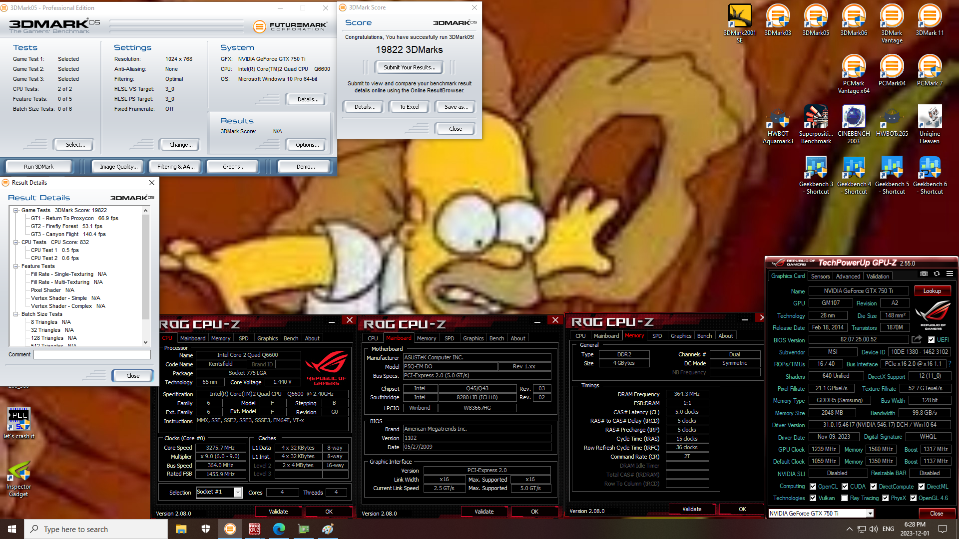959x539 pixels.
Task: Open the SPD tab in the CPU-Z Memory window
Action: pos(657,336)
